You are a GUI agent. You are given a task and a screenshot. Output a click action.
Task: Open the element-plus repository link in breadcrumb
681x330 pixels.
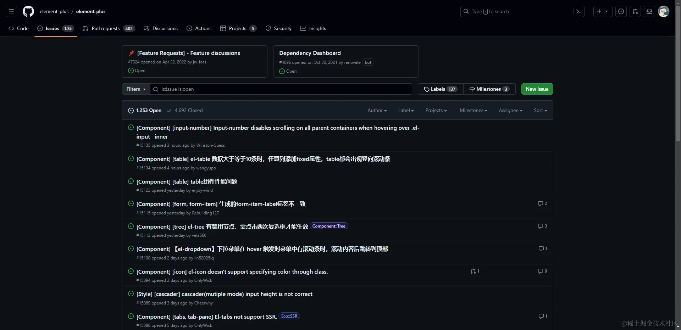91,11
